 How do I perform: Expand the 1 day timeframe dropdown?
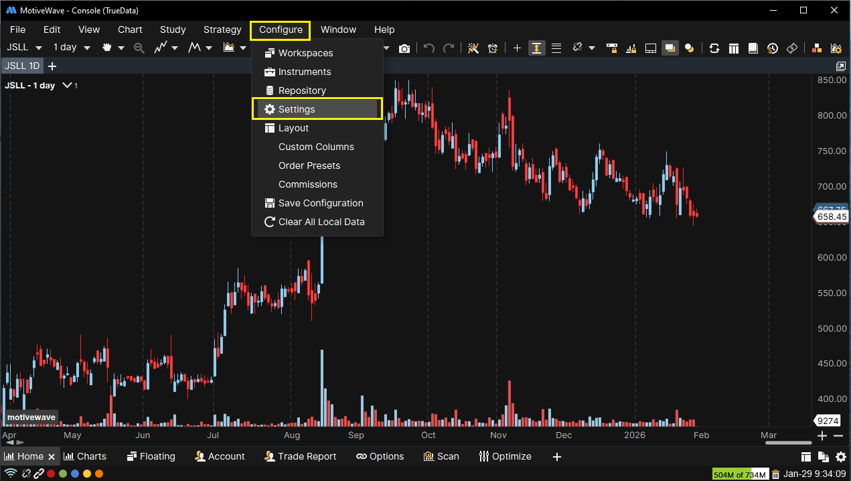tap(71, 48)
